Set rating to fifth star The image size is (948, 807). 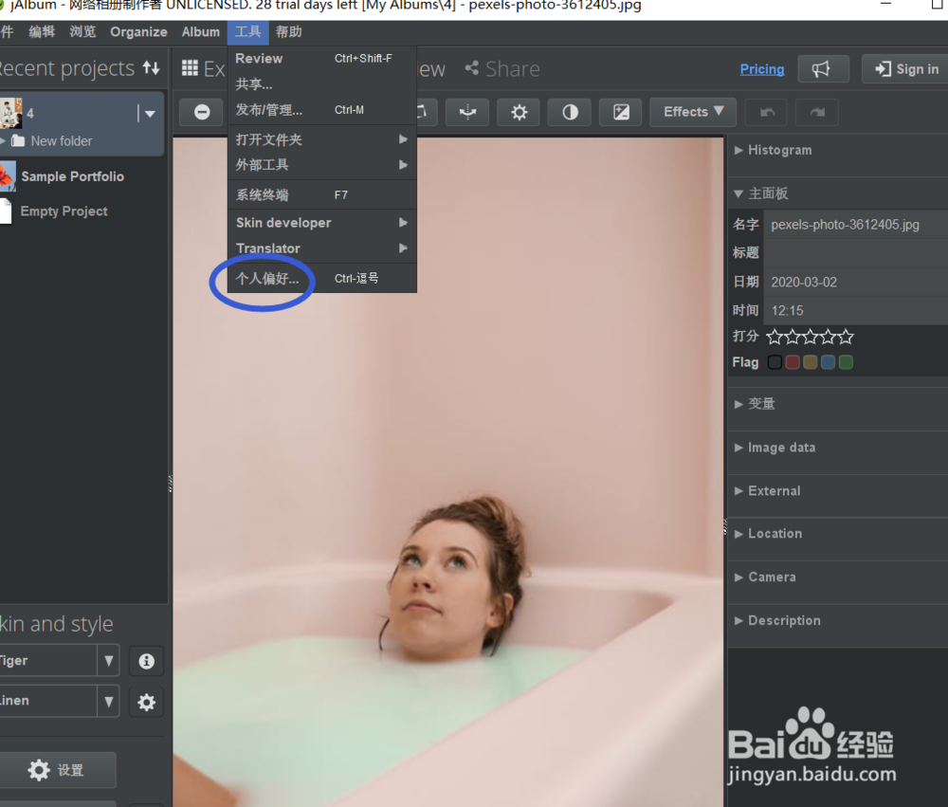(846, 337)
